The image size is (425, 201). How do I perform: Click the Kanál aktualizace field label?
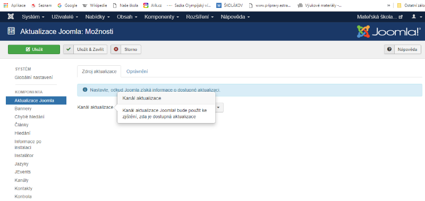tap(95, 107)
